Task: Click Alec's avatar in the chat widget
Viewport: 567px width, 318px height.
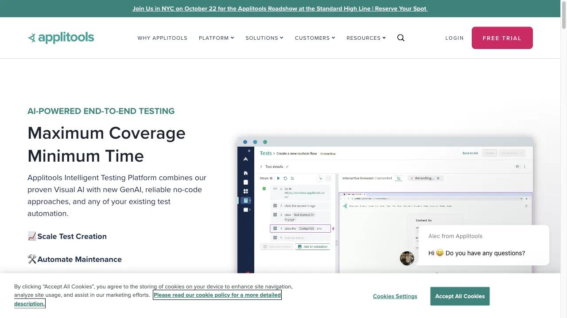Action: tap(407, 258)
